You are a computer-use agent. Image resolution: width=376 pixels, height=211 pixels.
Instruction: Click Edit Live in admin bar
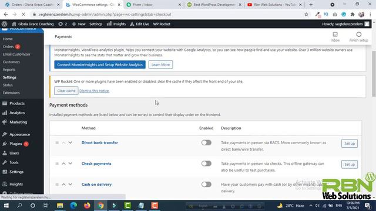point(140,24)
